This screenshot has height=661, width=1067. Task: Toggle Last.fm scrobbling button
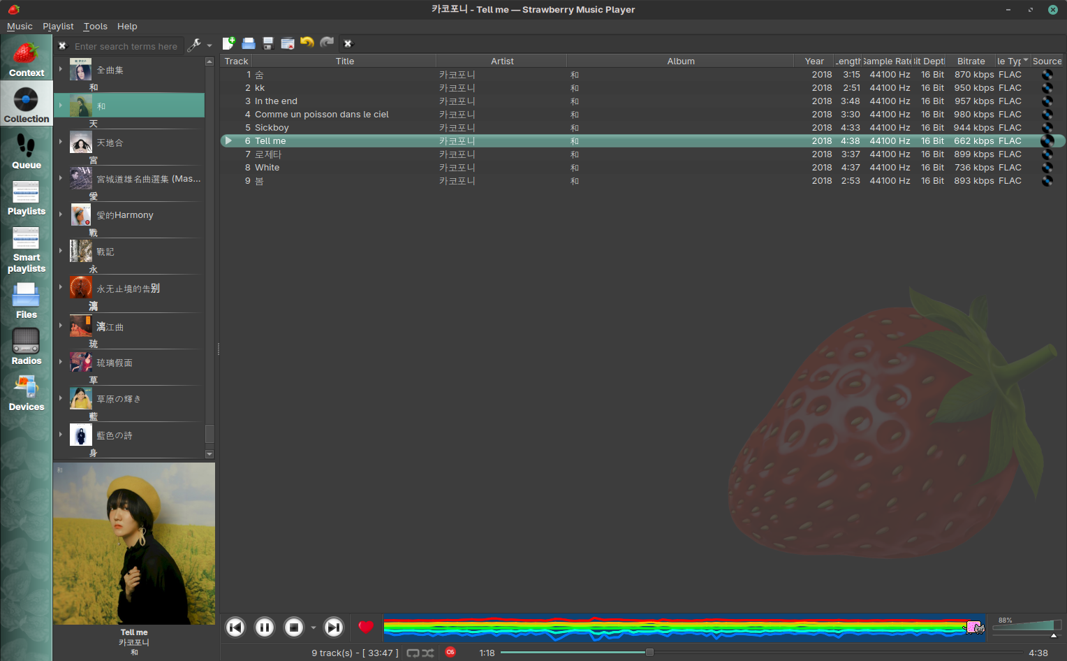[450, 652]
